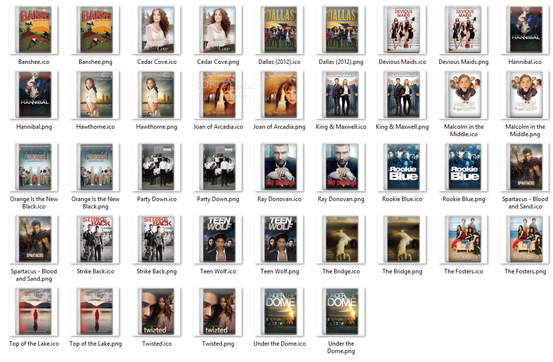
Task: Click the "Hawthorne.ico" file name
Action: [x=95, y=127]
